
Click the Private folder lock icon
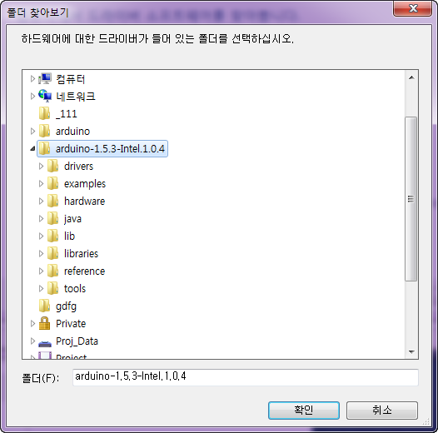coord(44,323)
